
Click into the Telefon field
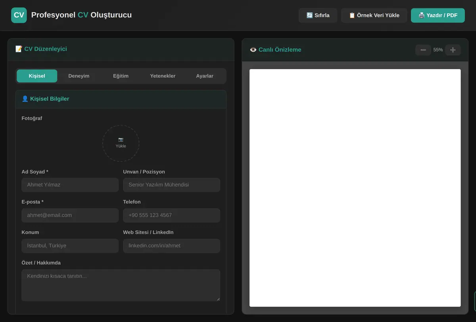(171, 215)
